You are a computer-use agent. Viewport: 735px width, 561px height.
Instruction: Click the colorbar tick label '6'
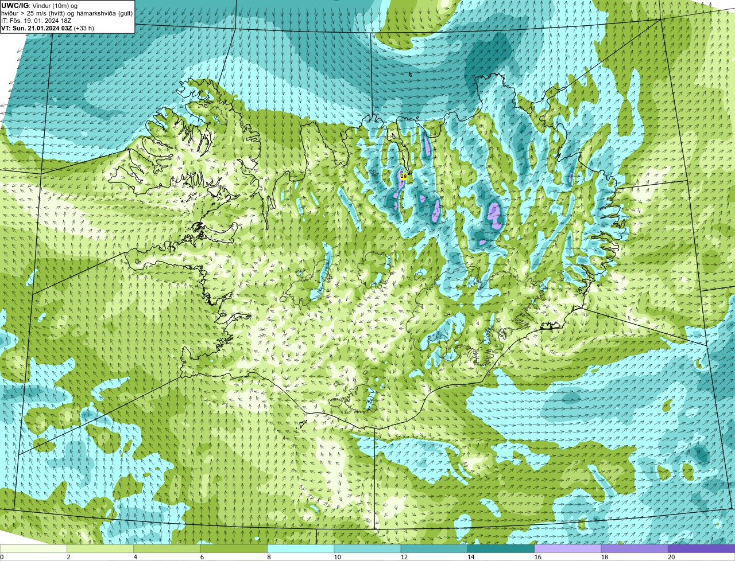(201, 557)
